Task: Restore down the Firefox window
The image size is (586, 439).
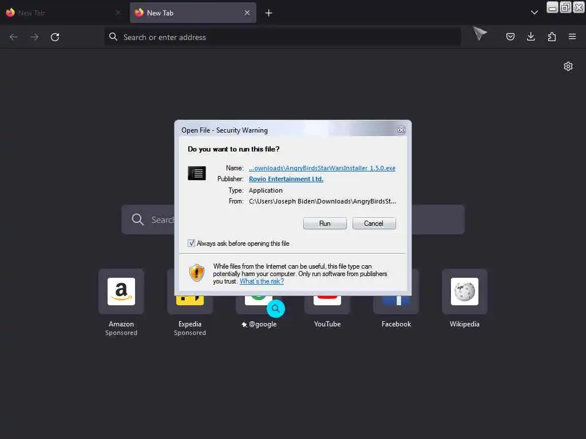Action: click(x=565, y=7)
